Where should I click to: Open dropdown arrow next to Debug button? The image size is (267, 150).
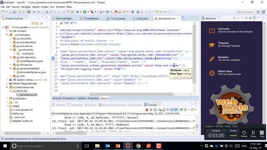pos(81,12)
